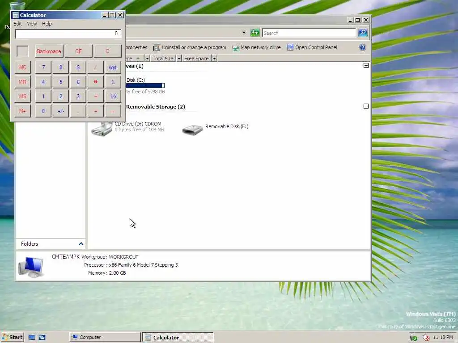Click the MR memory recall key
Viewport: 458px width, 343px height.
[x=22, y=82]
